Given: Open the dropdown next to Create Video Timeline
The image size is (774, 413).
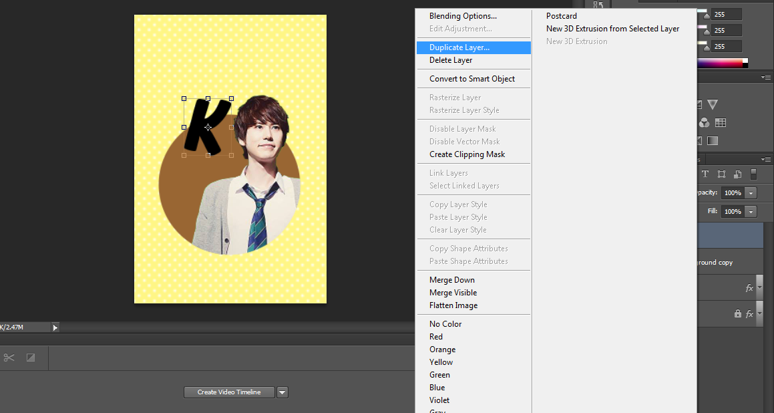Looking at the screenshot, I should point(282,392).
